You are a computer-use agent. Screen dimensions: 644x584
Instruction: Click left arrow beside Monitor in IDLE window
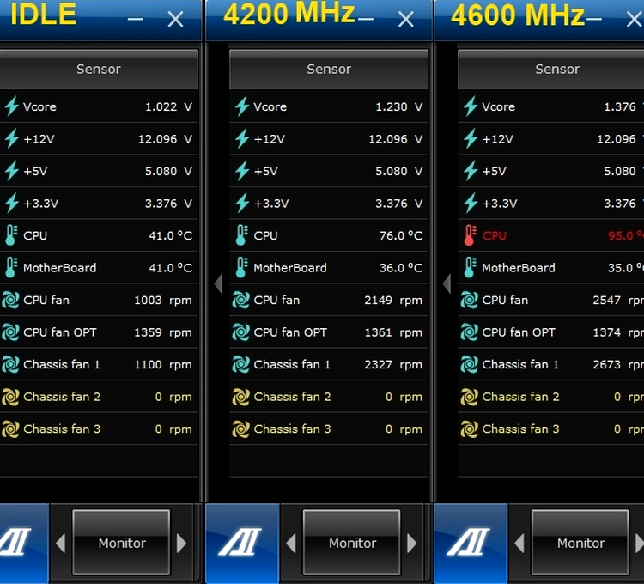[x=60, y=543]
